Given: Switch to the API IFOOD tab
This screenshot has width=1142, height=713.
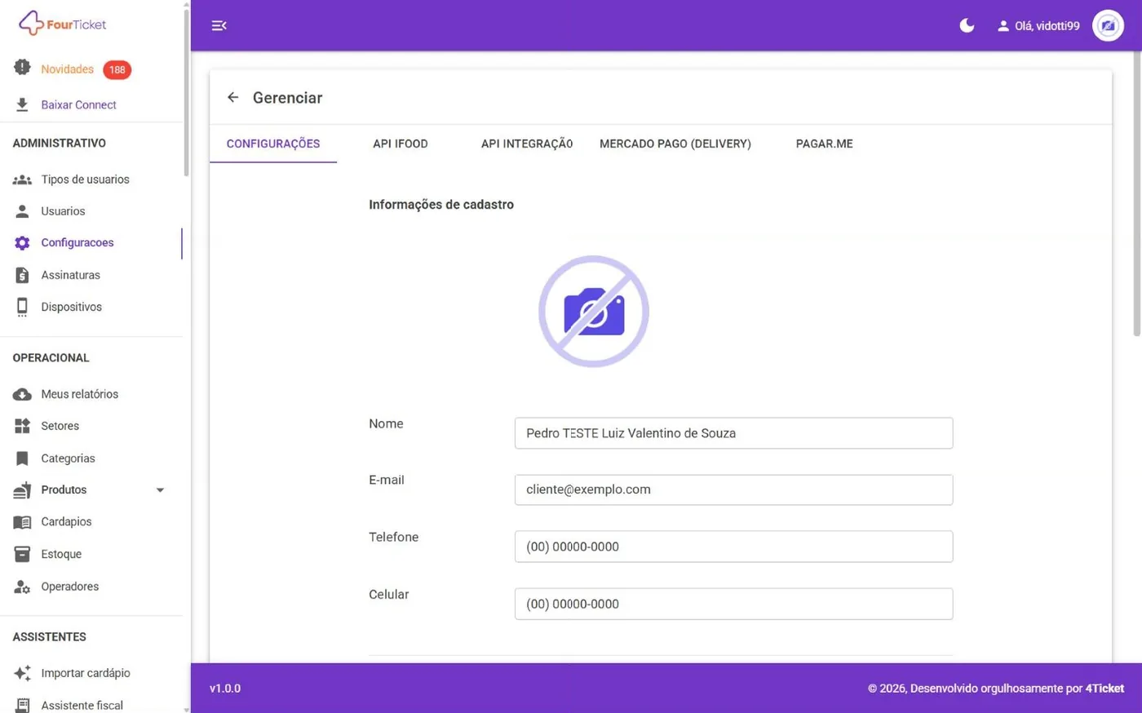Looking at the screenshot, I should pos(401,144).
